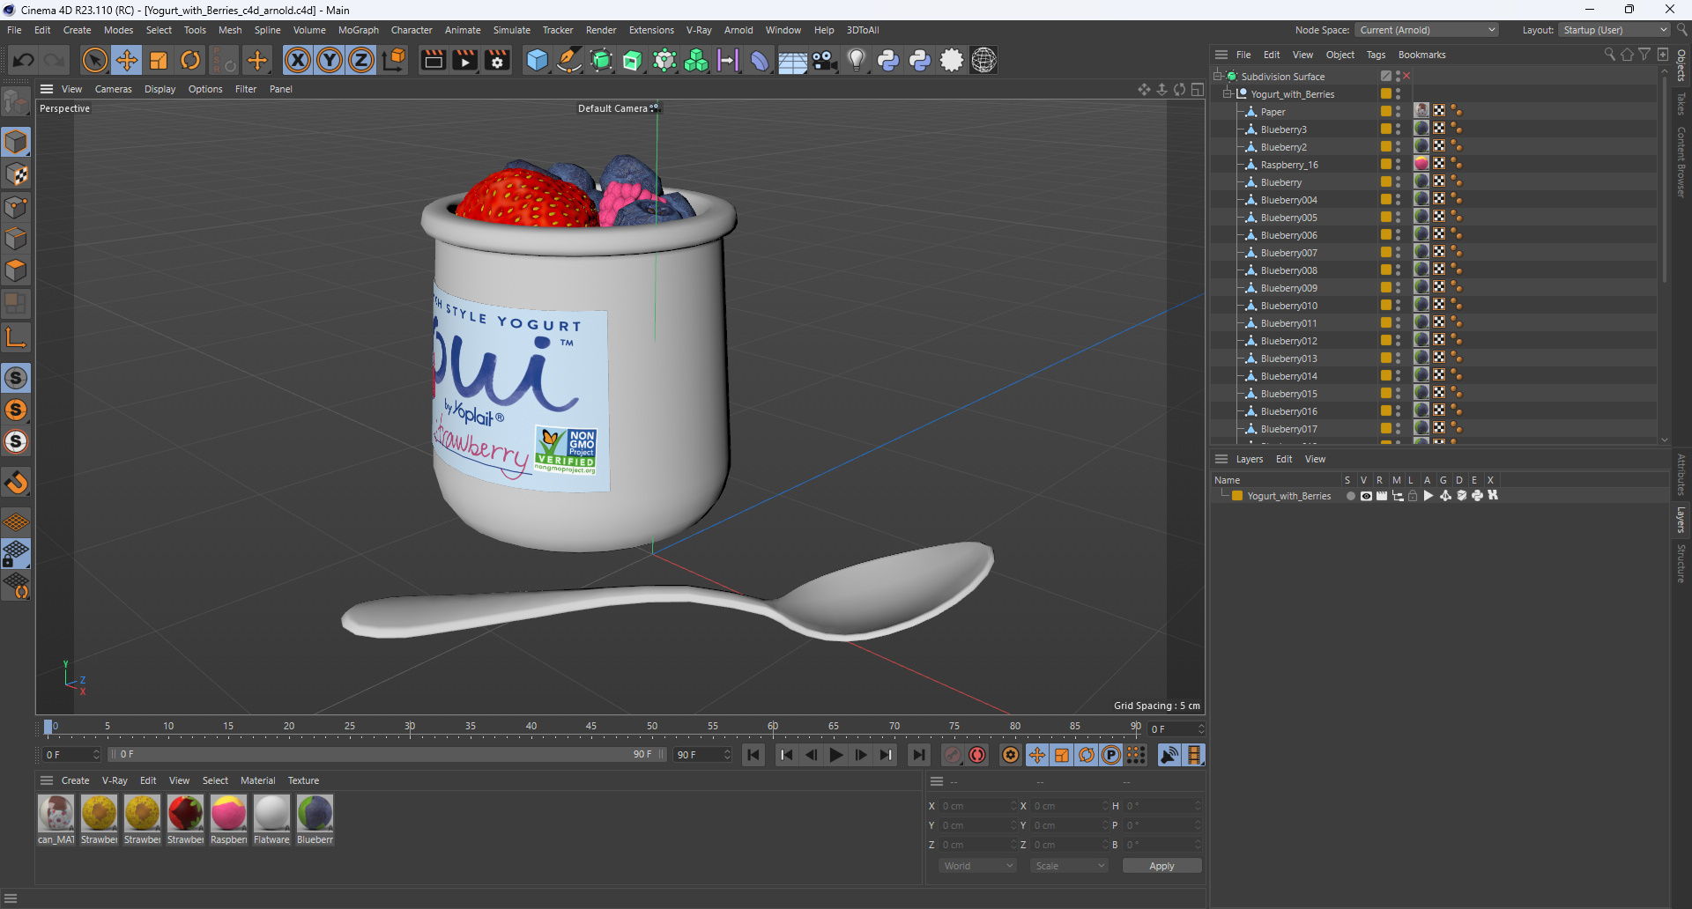Select the Raspberry material swatch
1692x909 pixels.
coord(228,819)
